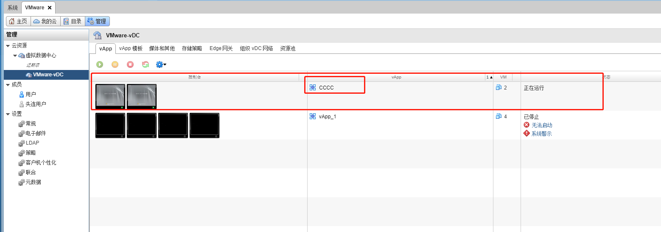Click the VMware-vDC header datacenter icon
Viewport: 661px width, 232px height.
coord(98,35)
